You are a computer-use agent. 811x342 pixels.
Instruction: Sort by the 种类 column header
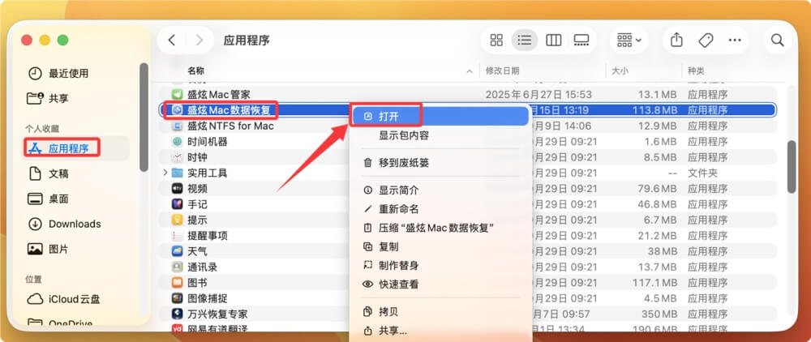point(696,71)
